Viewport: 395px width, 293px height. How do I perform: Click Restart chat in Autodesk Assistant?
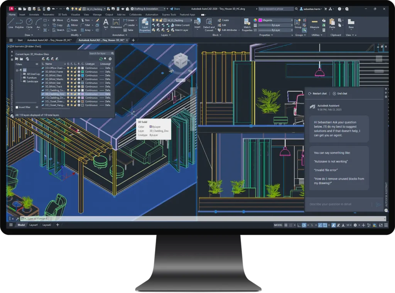click(317, 93)
